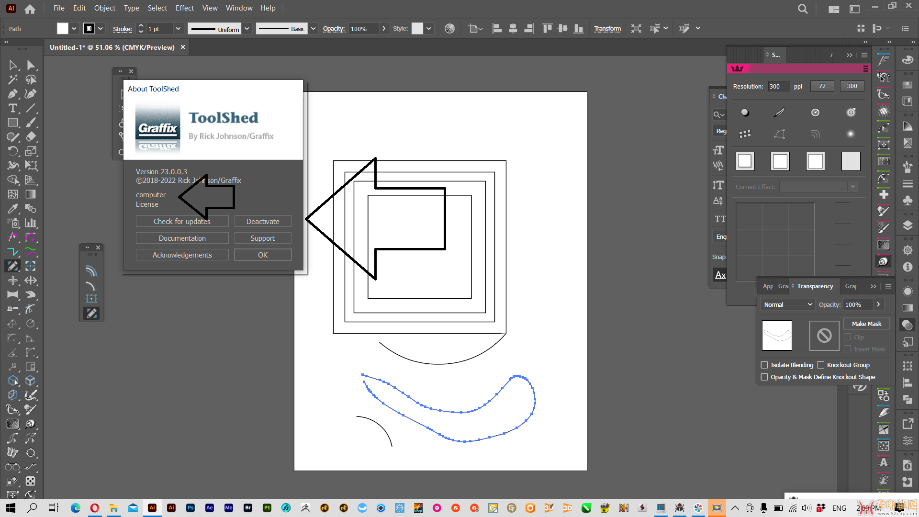Open the Basic brush definition dropdown
The height and width of the screenshot is (517, 919).
(x=313, y=29)
